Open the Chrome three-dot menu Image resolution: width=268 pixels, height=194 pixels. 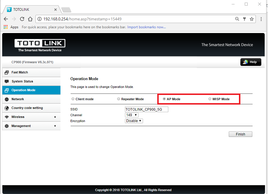(261, 19)
